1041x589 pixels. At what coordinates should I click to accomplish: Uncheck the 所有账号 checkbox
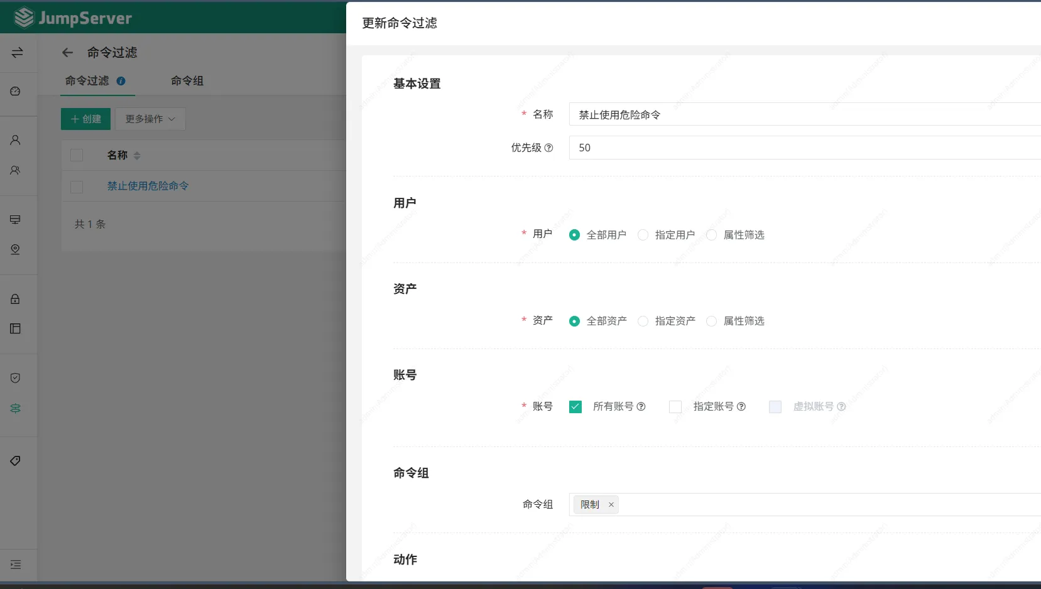click(575, 407)
